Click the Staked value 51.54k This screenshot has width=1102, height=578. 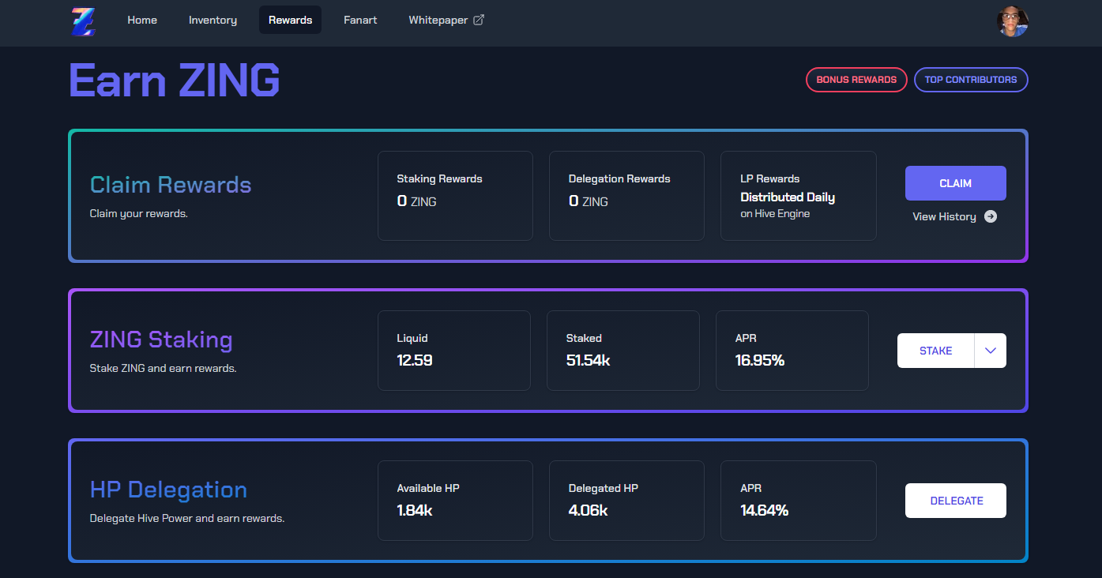coord(588,361)
